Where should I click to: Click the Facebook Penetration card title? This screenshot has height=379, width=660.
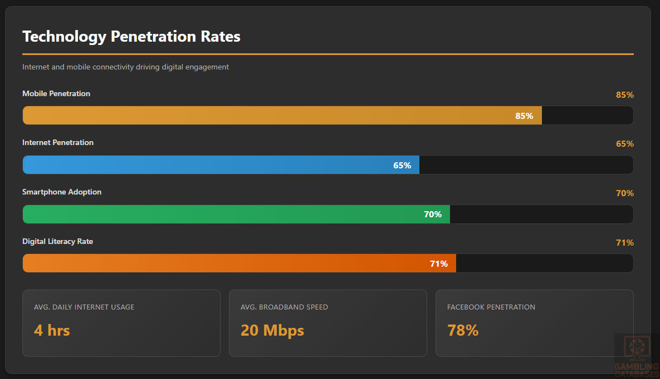click(x=491, y=307)
